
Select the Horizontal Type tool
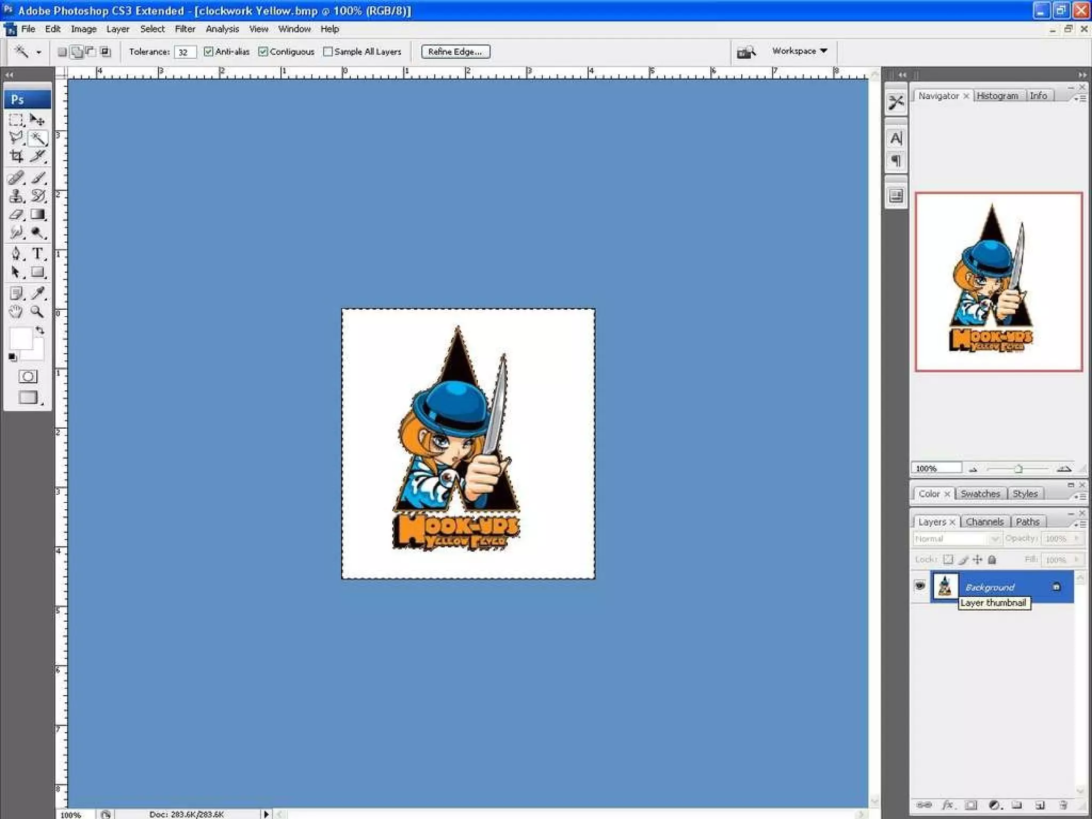coord(37,254)
